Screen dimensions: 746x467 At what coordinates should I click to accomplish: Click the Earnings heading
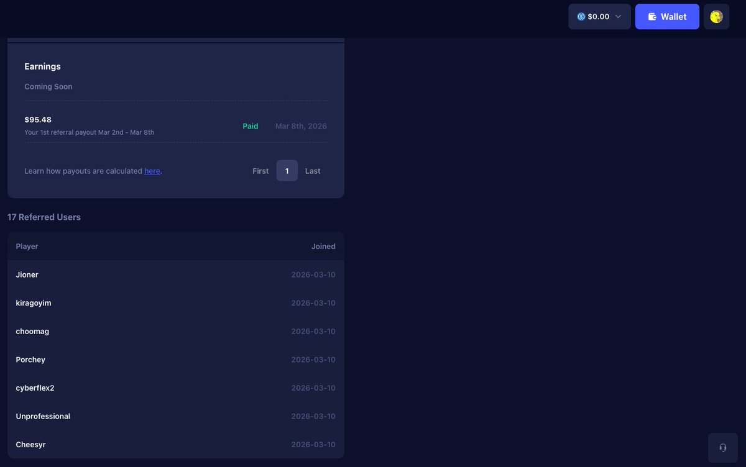[42, 66]
